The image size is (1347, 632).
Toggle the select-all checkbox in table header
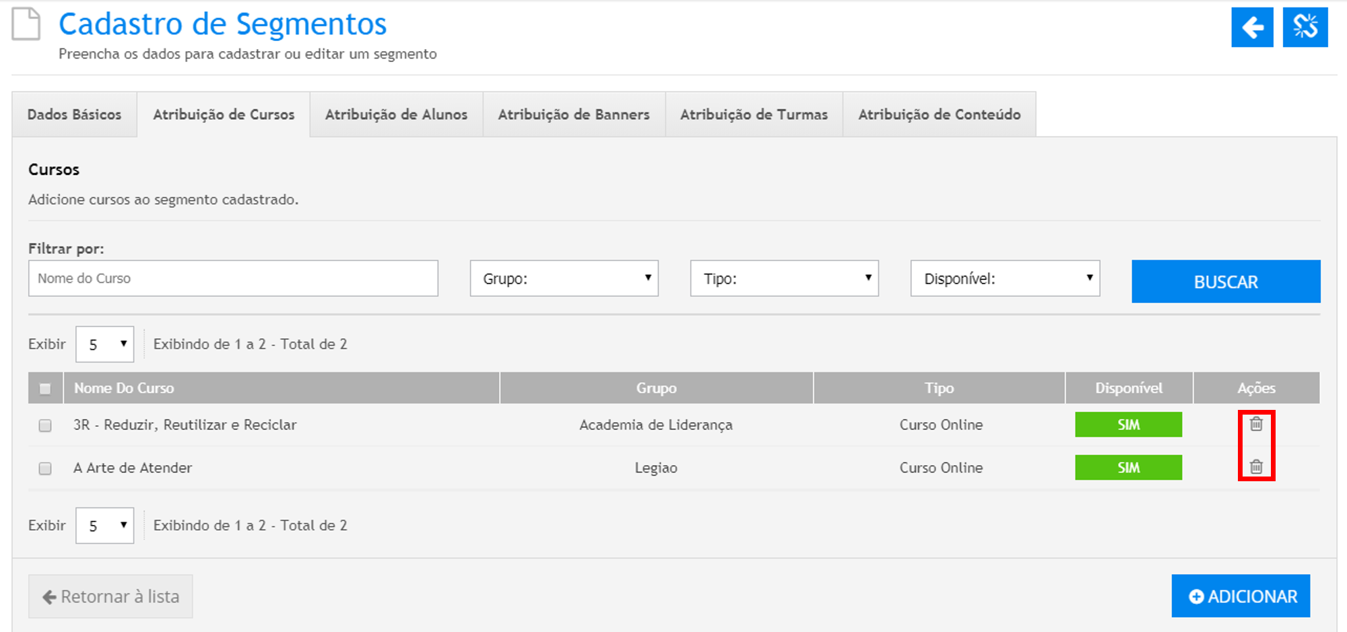(x=45, y=388)
